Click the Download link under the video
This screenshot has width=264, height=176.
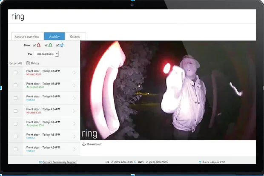click(94, 144)
